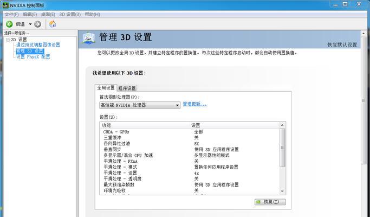Click the NVIDIA logo in title bar
The width and height of the screenshot is (370, 217).
pos(5,5)
